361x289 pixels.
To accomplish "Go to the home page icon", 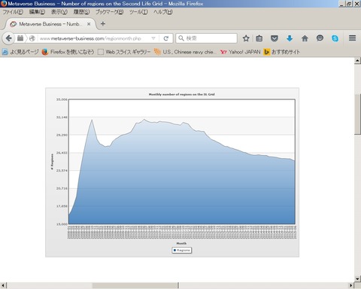I will 305,38.
